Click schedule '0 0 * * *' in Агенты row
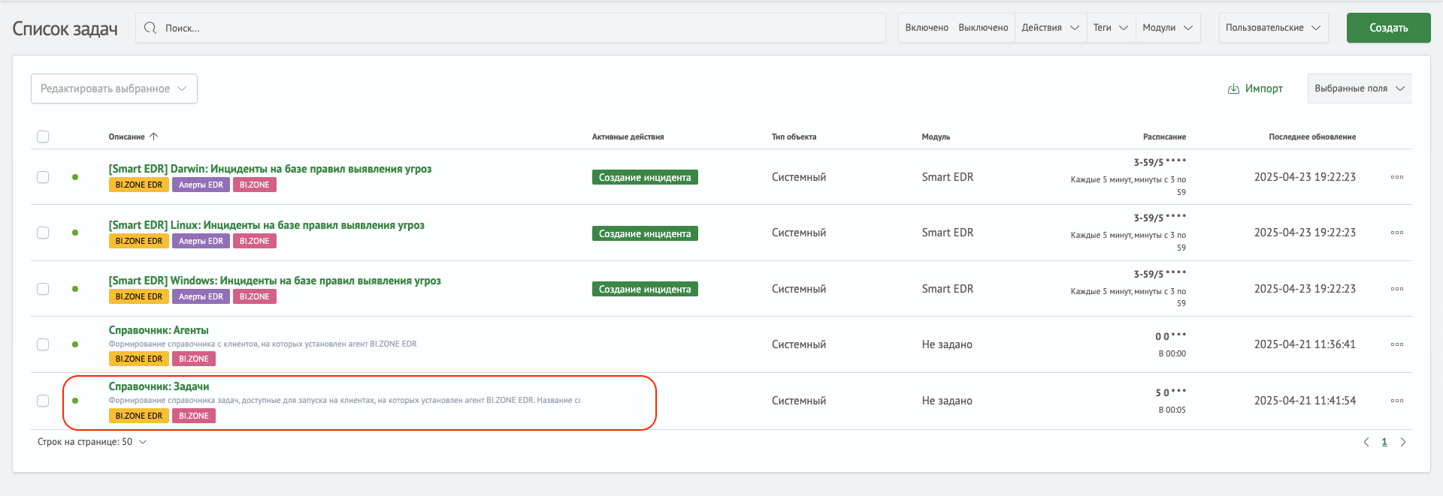The image size is (1443, 496). click(1170, 336)
